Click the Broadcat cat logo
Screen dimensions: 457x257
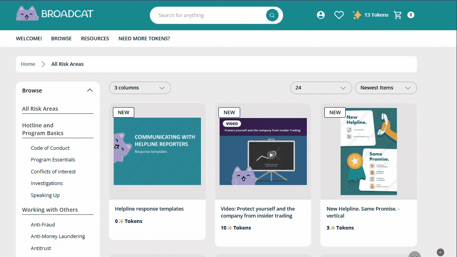(27, 14)
